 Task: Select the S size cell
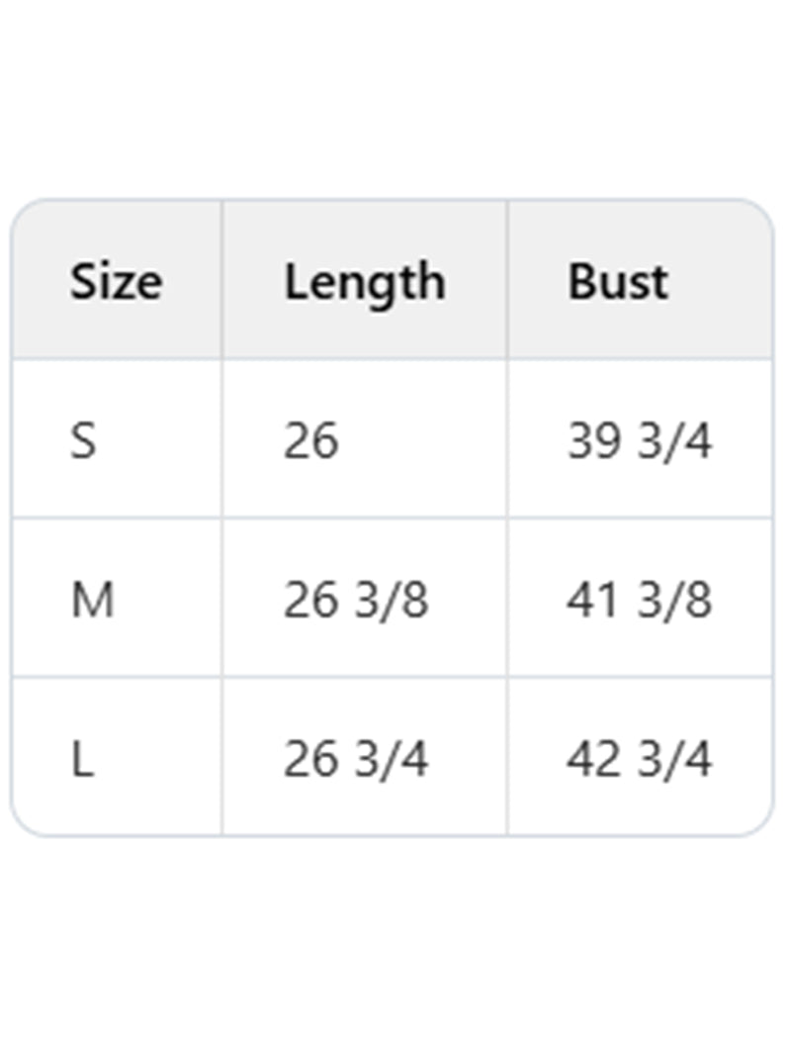[x=84, y=440]
